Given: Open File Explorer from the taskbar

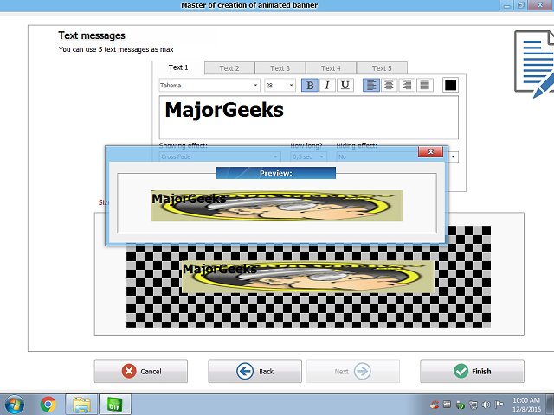Looking at the screenshot, I should [81, 405].
